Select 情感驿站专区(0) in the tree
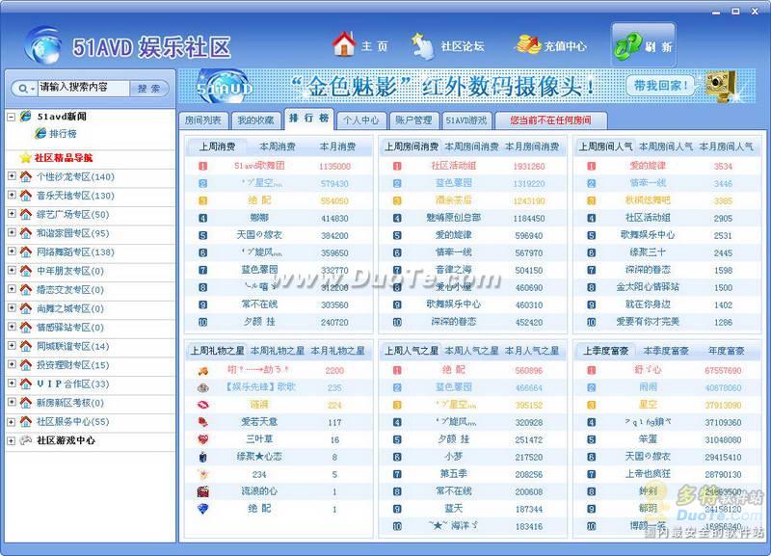771x556 pixels. click(70, 328)
